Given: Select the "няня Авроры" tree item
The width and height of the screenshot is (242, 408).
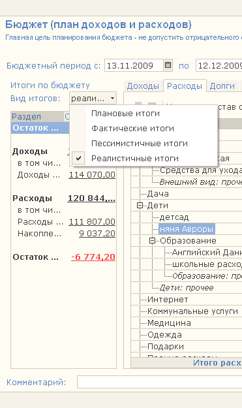Looking at the screenshot, I should click(187, 229).
